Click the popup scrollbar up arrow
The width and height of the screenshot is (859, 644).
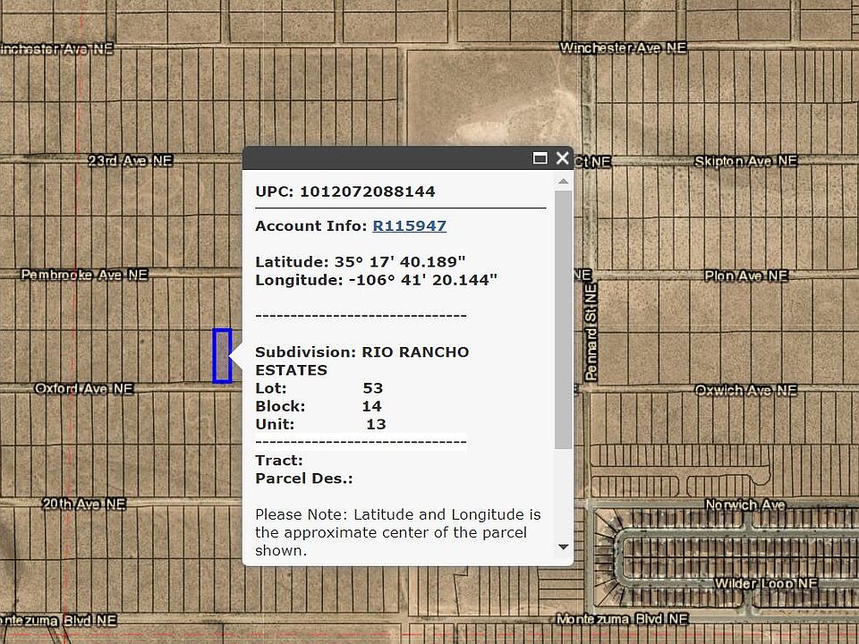pos(563,182)
